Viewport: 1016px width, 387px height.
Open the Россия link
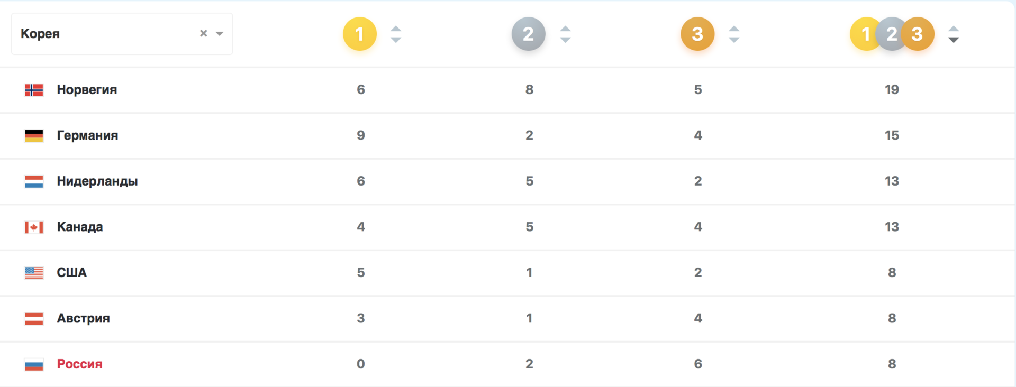click(80, 364)
